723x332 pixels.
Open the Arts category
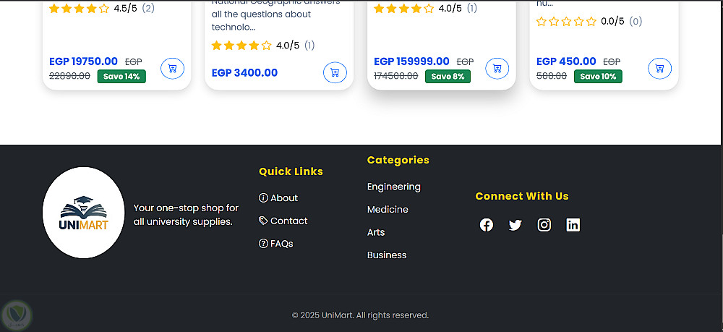click(x=376, y=233)
